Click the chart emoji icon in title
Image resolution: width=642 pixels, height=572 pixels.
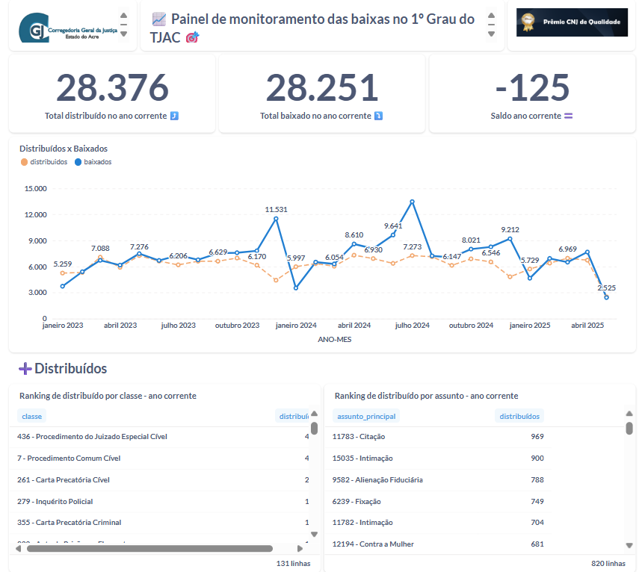click(x=158, y=19)
